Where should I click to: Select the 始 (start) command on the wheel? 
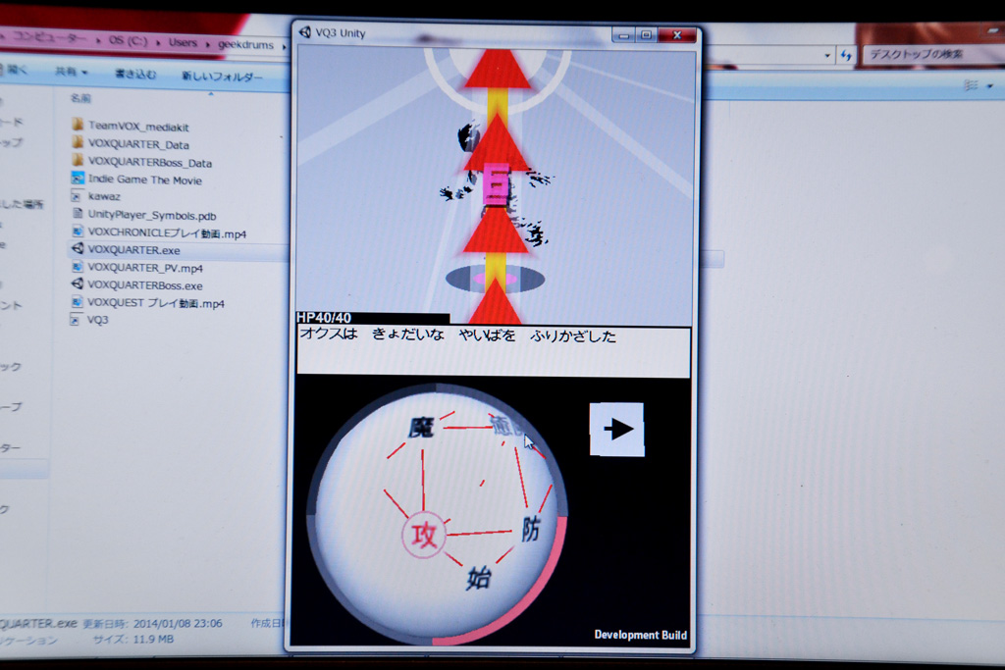479,578
